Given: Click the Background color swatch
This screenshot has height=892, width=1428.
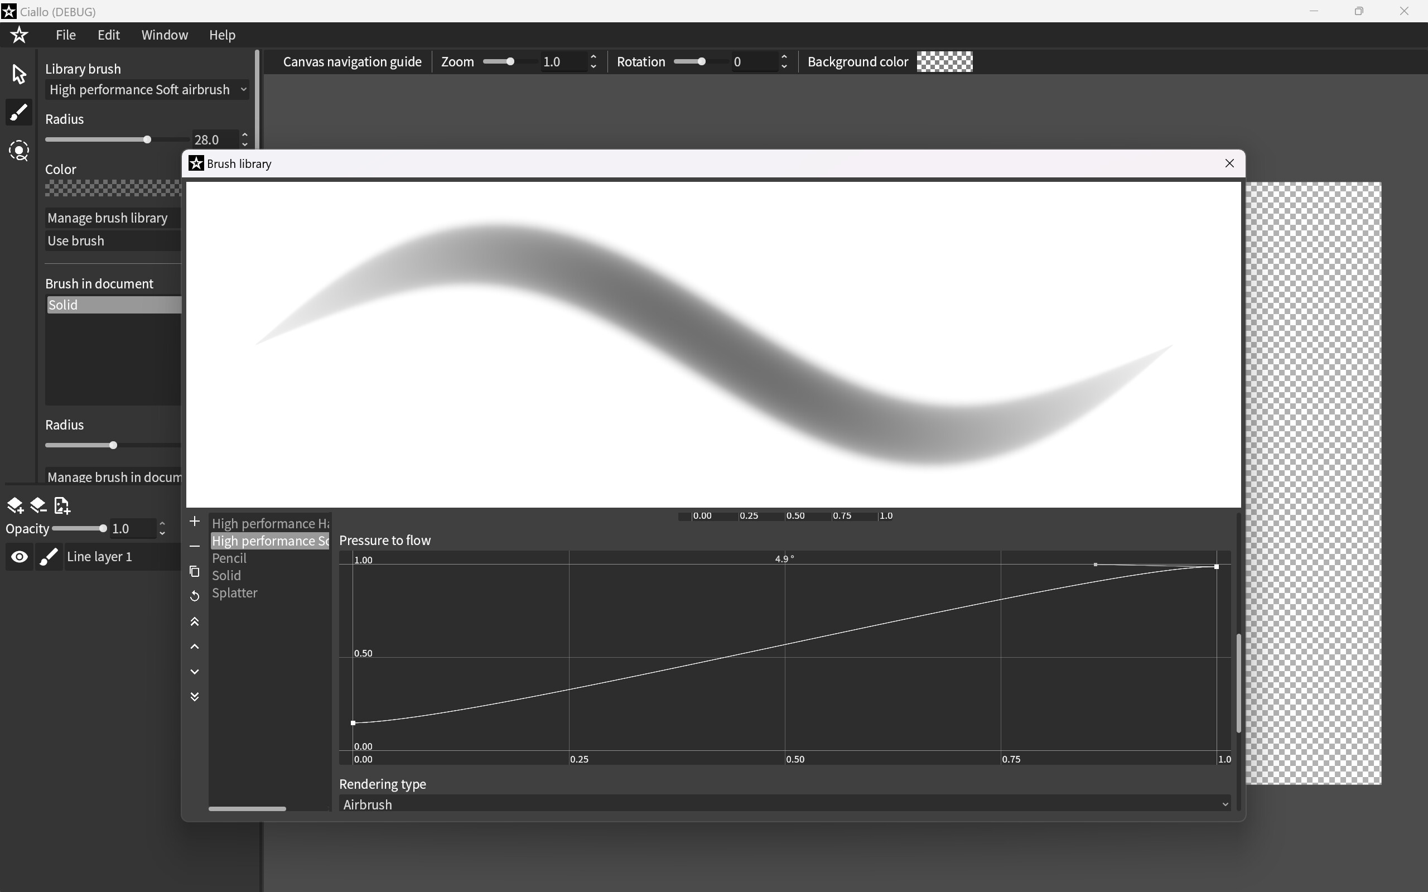Looking at the screenshot, I should point(944,61).
